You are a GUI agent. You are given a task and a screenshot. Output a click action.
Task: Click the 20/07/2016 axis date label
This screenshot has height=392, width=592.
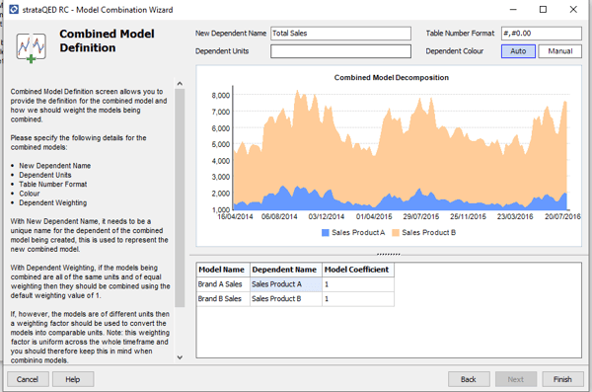pos(562,216)
